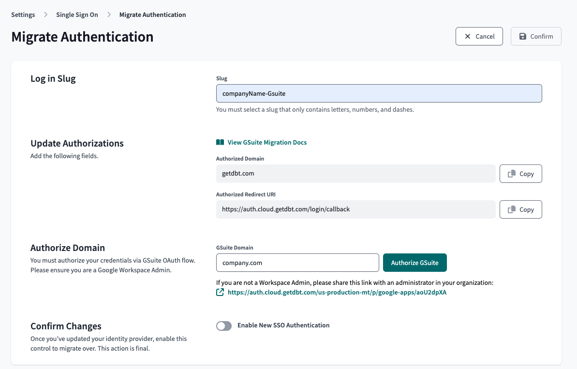This screenshot has width=577, height=369.
Task: Select the Authorized Redirect URI text field
Action: tap(355, 209)
